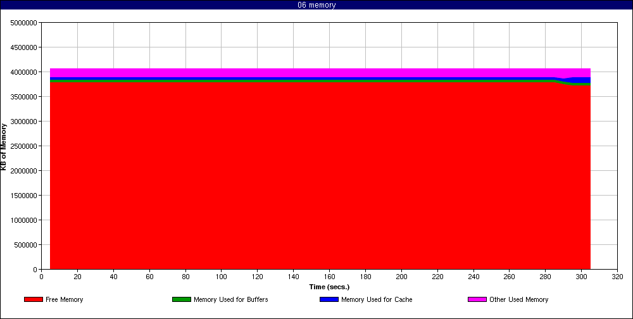Click the green Memory Used for Buffers swatch
633x319 pixels.
coord(181,299)
